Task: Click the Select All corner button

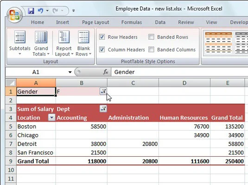Action: [11, 83]
